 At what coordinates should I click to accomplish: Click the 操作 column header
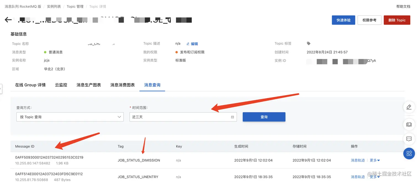(x=354, y=146)
